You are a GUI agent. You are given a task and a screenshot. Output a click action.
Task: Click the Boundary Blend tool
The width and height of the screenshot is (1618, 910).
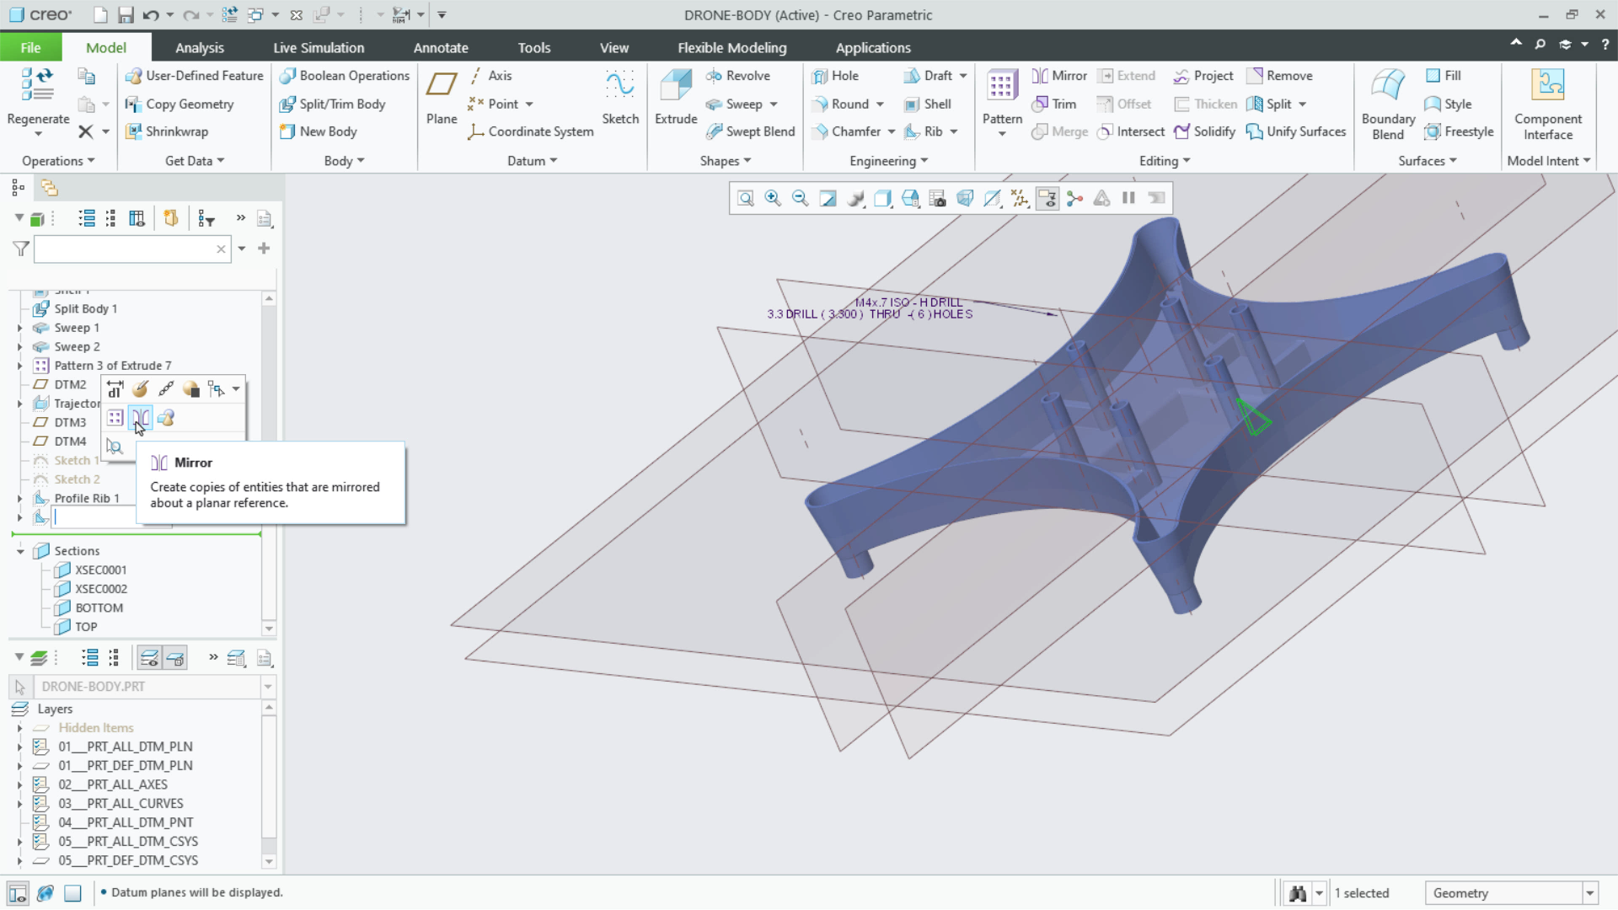tap(1388, 104)
